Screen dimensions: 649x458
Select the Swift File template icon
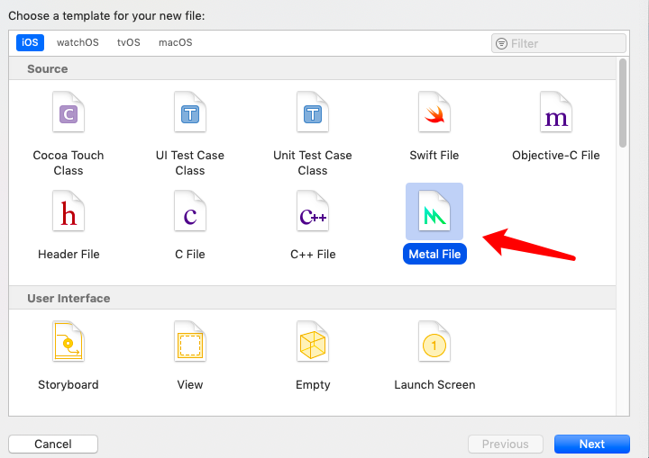click(x=434, y=115)
